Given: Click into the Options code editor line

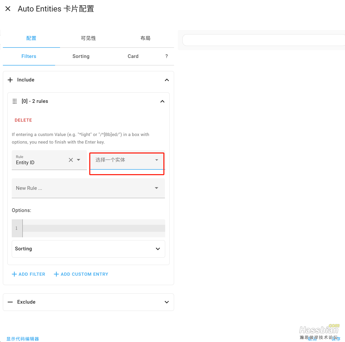Looking at the screenshot, I should [x=94, y=228].
